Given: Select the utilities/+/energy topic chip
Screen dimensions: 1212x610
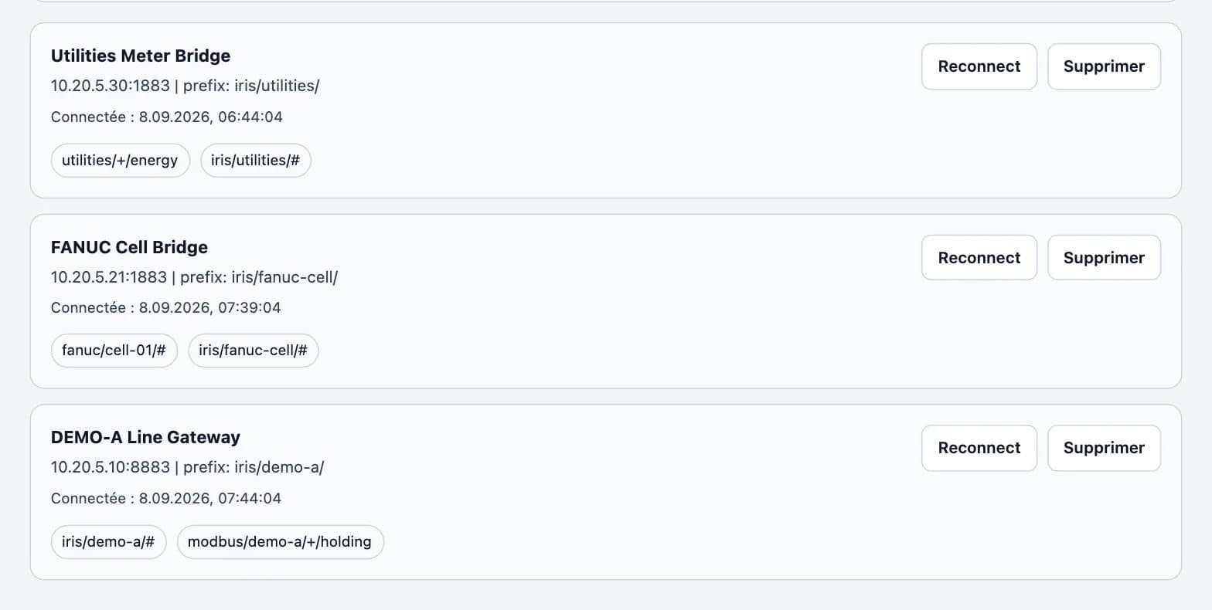Looking at the screenshot, I should tap(120, 161).
